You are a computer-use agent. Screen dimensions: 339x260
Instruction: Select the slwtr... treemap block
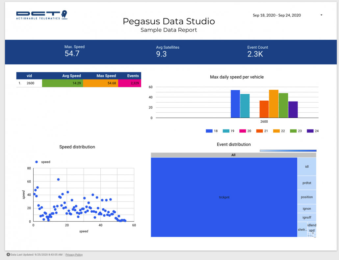coord(302,229)
